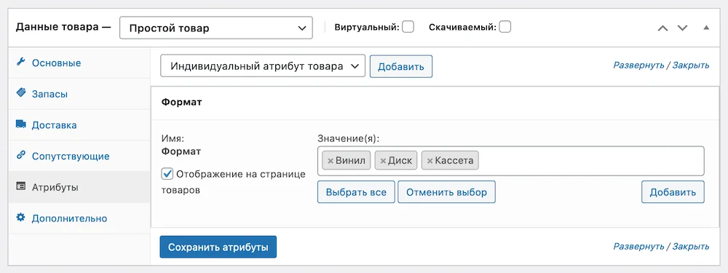
Task: Click the gear icon beside Дополнительно
Action: coord(20,217)
